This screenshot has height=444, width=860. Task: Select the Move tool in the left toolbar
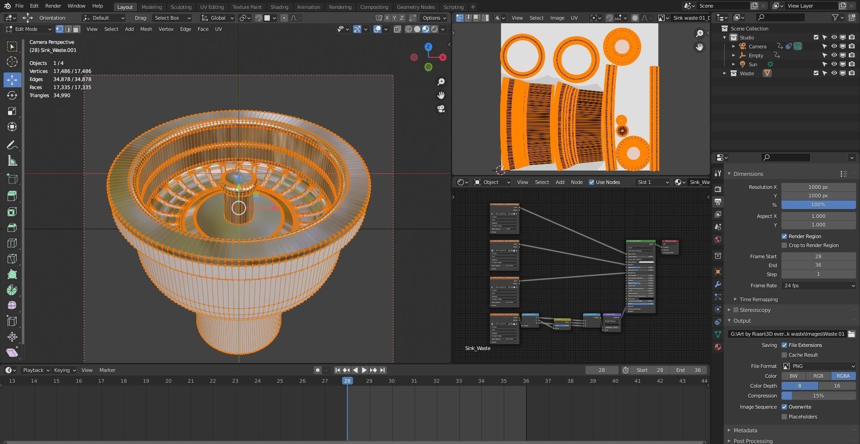tap(12, 80)
